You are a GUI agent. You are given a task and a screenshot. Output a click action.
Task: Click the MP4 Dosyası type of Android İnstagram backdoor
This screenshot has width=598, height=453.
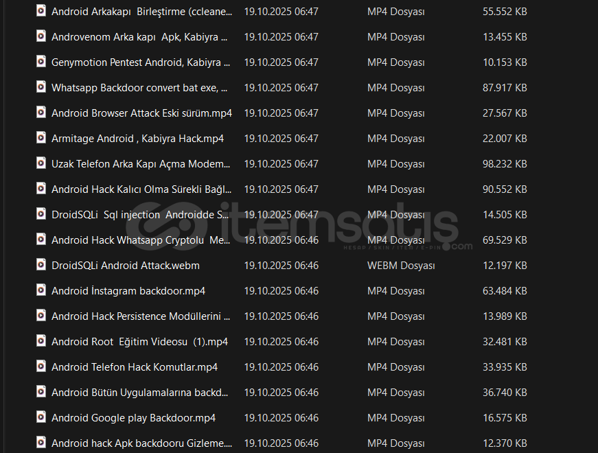(x=396, y=291)
